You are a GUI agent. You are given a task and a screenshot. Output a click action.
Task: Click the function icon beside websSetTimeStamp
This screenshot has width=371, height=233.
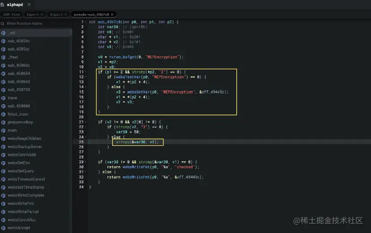(3, 187)
